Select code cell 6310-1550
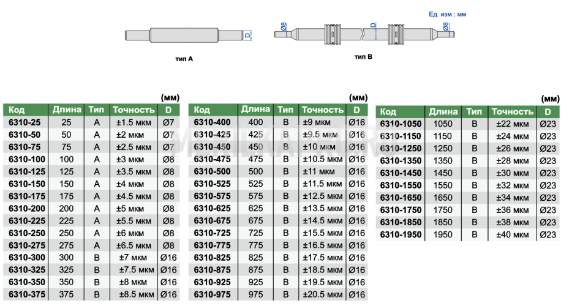Viewport: 569px width, 306px height. 400,185
